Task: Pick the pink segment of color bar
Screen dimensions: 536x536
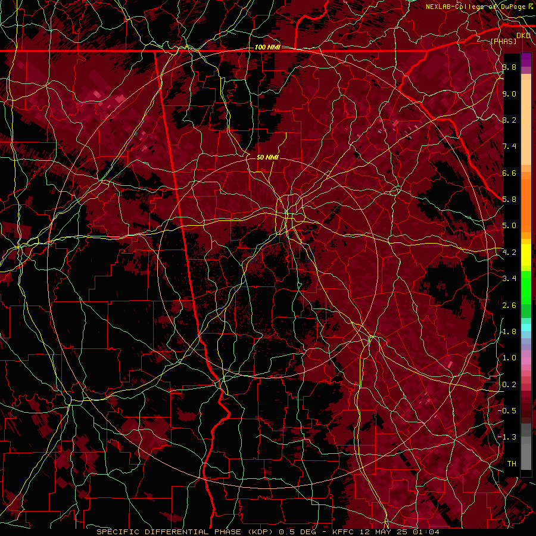Action: [x=526, y=361]
